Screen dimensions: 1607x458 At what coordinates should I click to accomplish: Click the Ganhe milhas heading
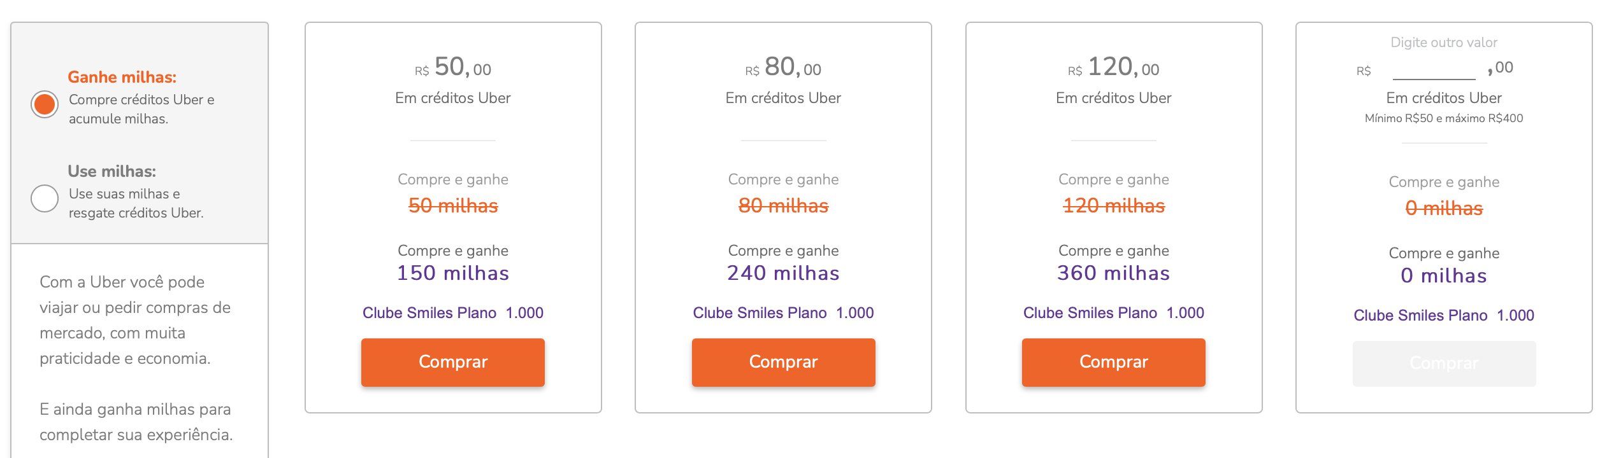(122, 77)
